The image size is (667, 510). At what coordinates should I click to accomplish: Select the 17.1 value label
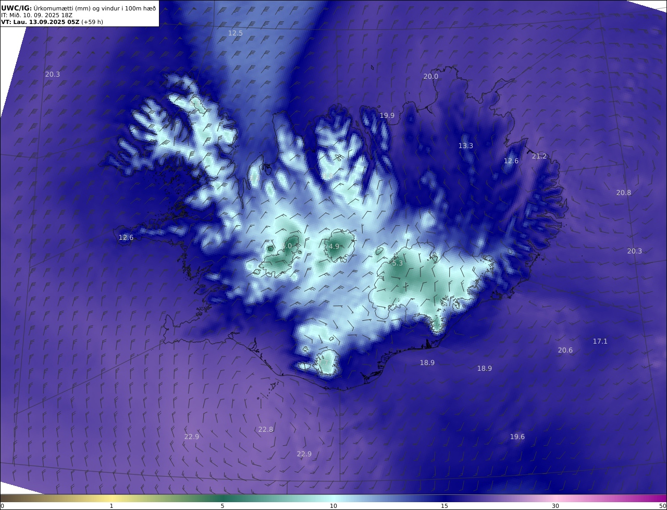(x=600, y=341)
